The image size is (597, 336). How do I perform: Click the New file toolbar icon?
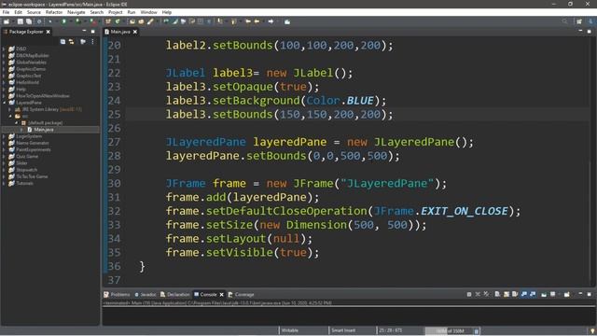click(x=7, y=21)
